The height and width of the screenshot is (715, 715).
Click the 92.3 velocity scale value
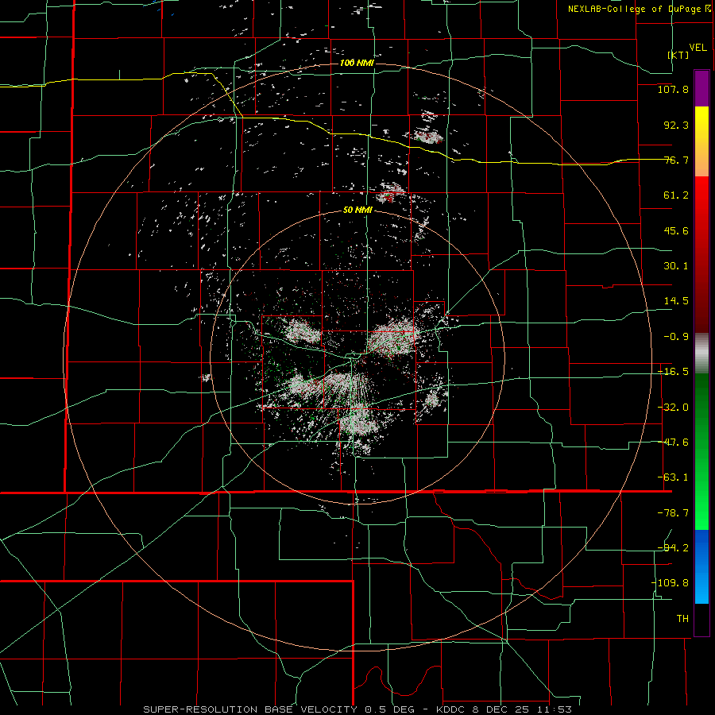click(676, 125)
